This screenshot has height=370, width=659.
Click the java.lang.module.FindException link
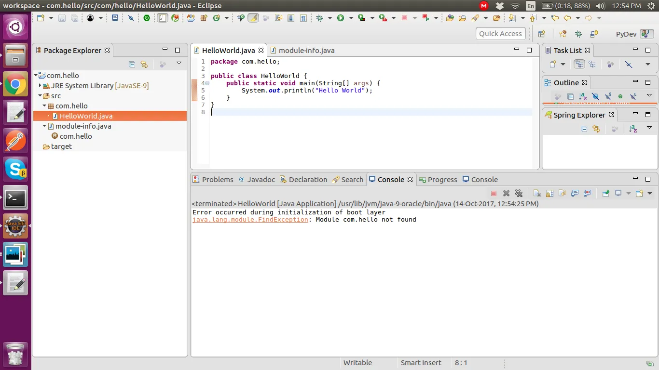250,220
